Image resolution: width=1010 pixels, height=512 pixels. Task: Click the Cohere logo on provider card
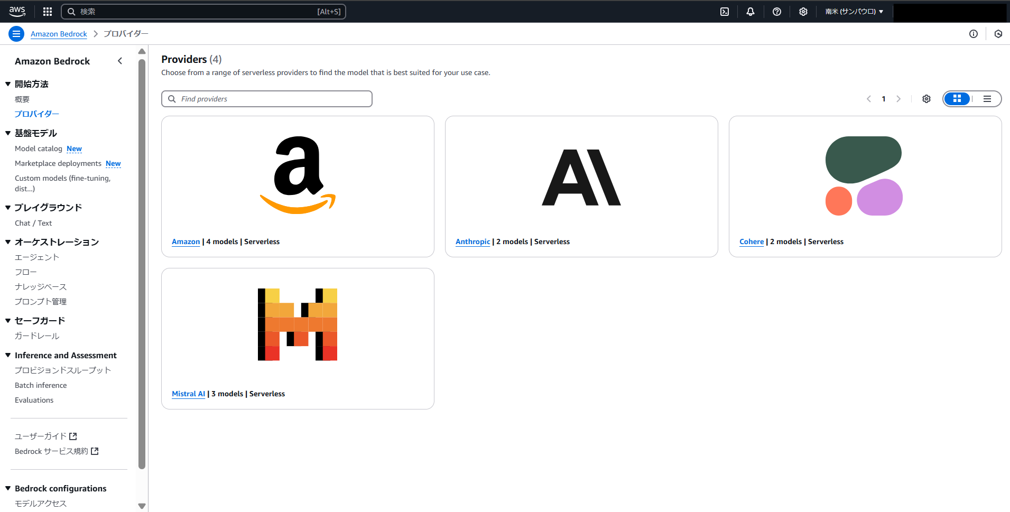click(x=864, y=176)
